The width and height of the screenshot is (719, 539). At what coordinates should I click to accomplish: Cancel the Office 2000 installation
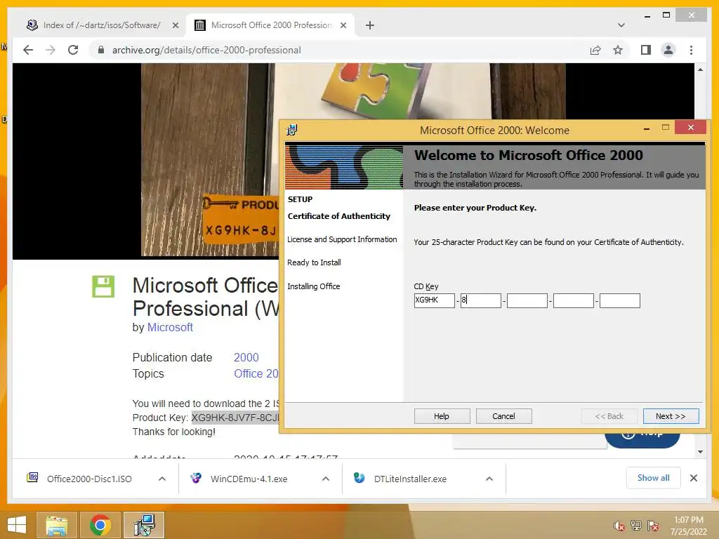point(503,416)
